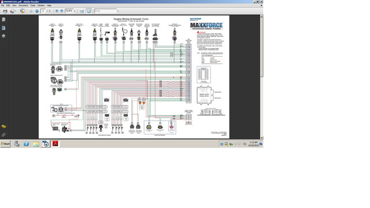Click the action center flag tray icon

[240, 144]
